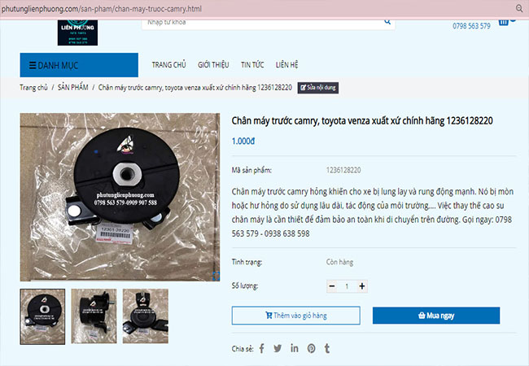Share product on Twitter

[278, 348]
